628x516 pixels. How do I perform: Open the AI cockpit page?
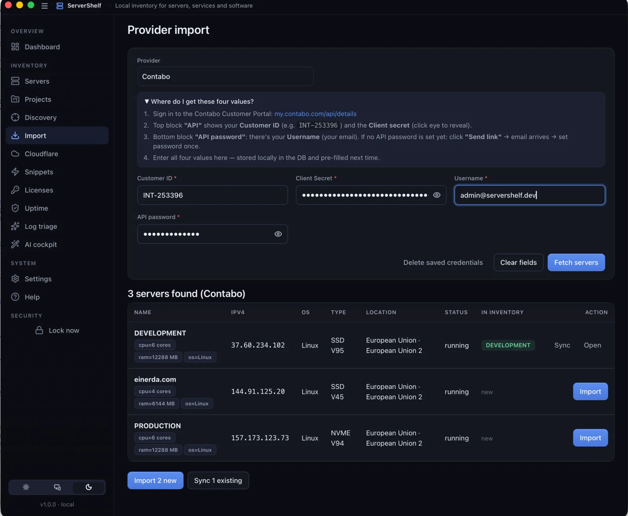click(57, 244)
